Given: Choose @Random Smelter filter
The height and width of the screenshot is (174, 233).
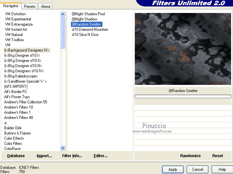Looking at the screenshot, I should pos(87,24).
